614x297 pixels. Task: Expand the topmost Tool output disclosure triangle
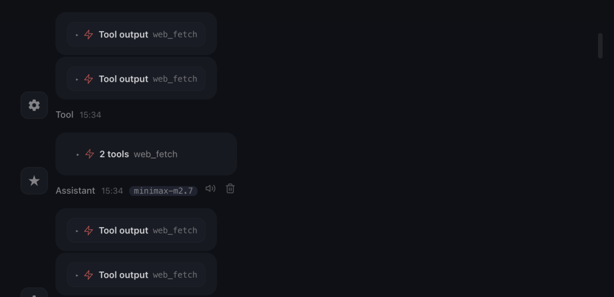(77, 35)
